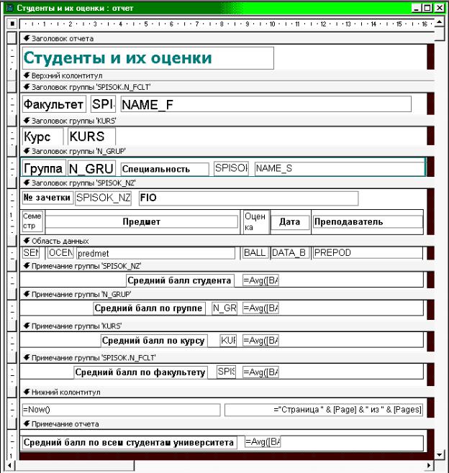This screenshot has height=473, width=449.
Task: Select the 'Специальность' label
Action: pos(165,169)
